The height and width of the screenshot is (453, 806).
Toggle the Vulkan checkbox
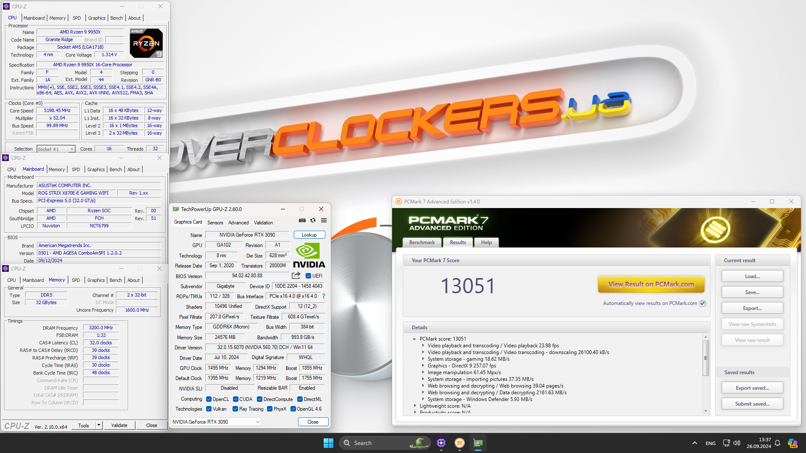pyautogui.click(x=209, y=409)
